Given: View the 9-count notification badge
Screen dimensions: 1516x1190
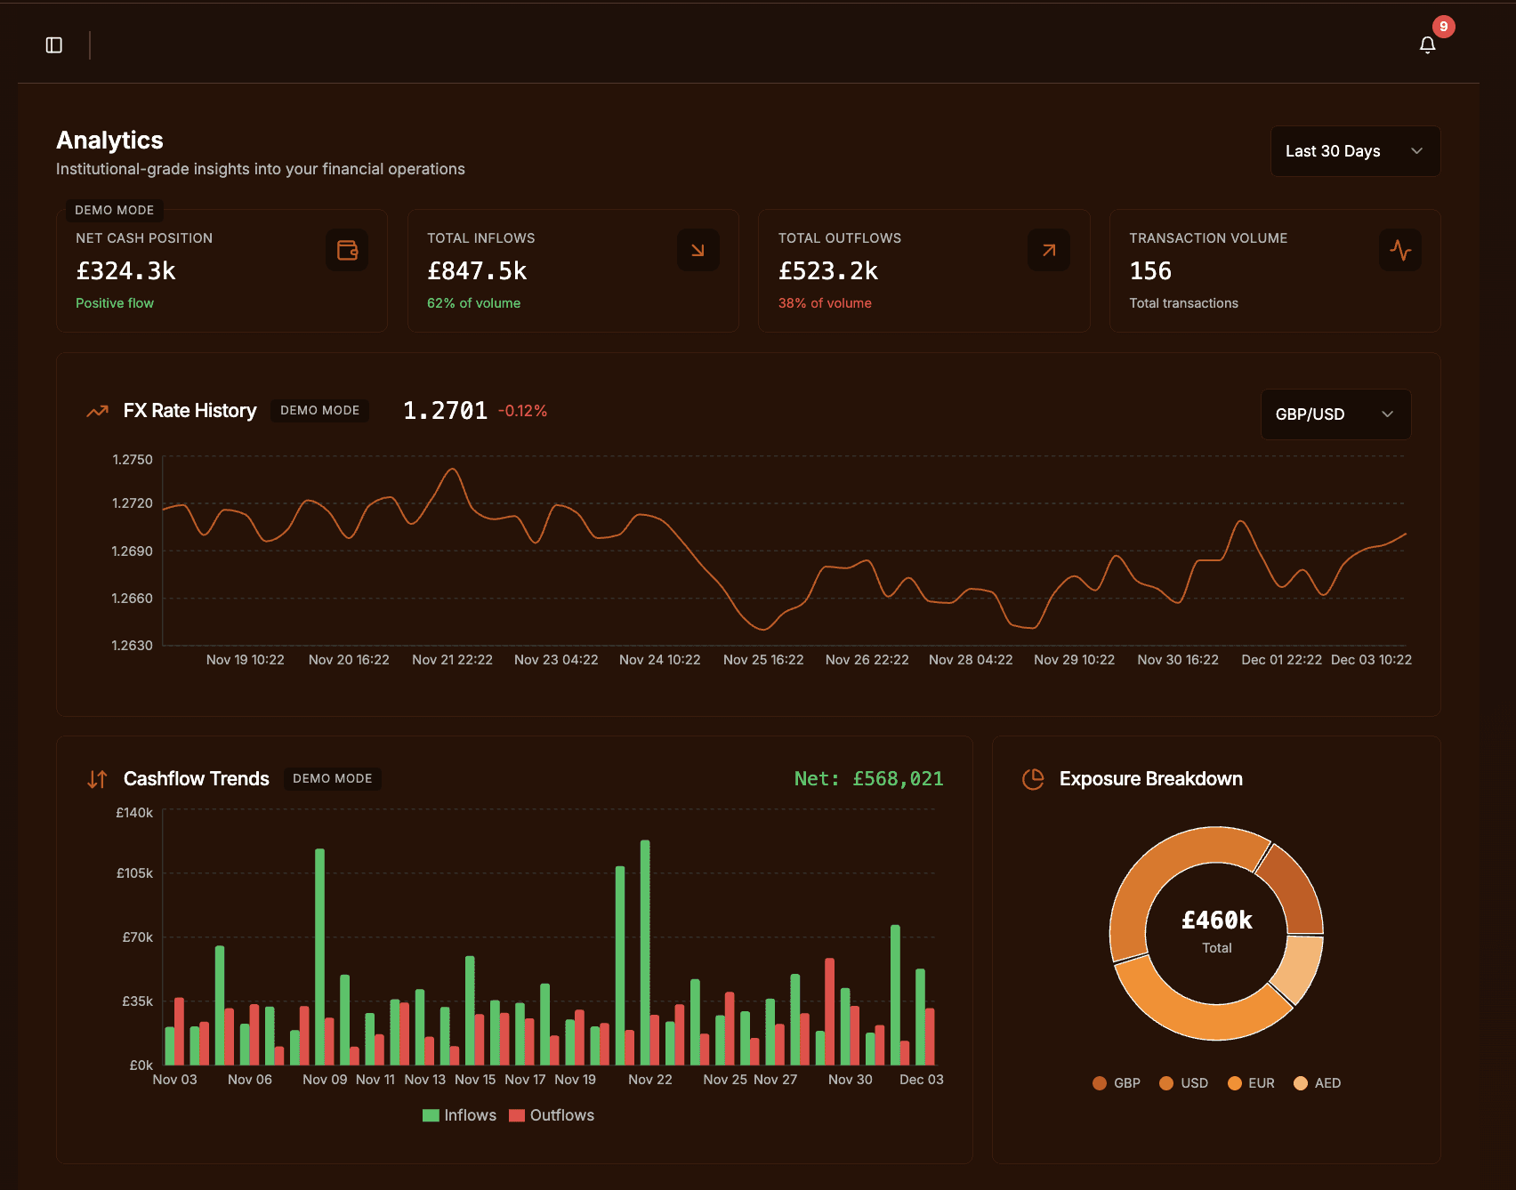Looking at the screenshot, I should (1446, 26).
